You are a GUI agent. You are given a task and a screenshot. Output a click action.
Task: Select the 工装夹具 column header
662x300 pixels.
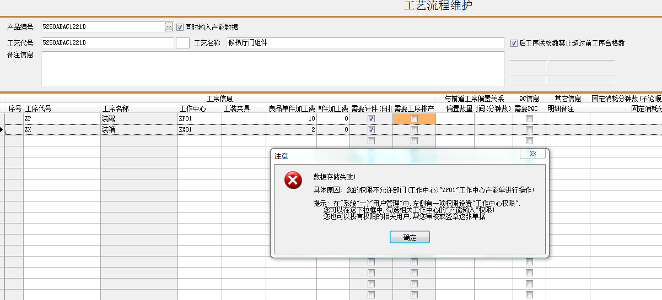(x=244, y=108)
